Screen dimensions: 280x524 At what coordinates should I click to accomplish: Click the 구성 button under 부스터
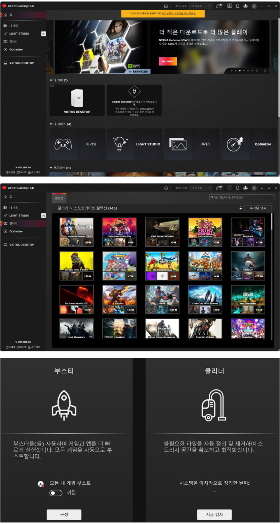(64, 515)
